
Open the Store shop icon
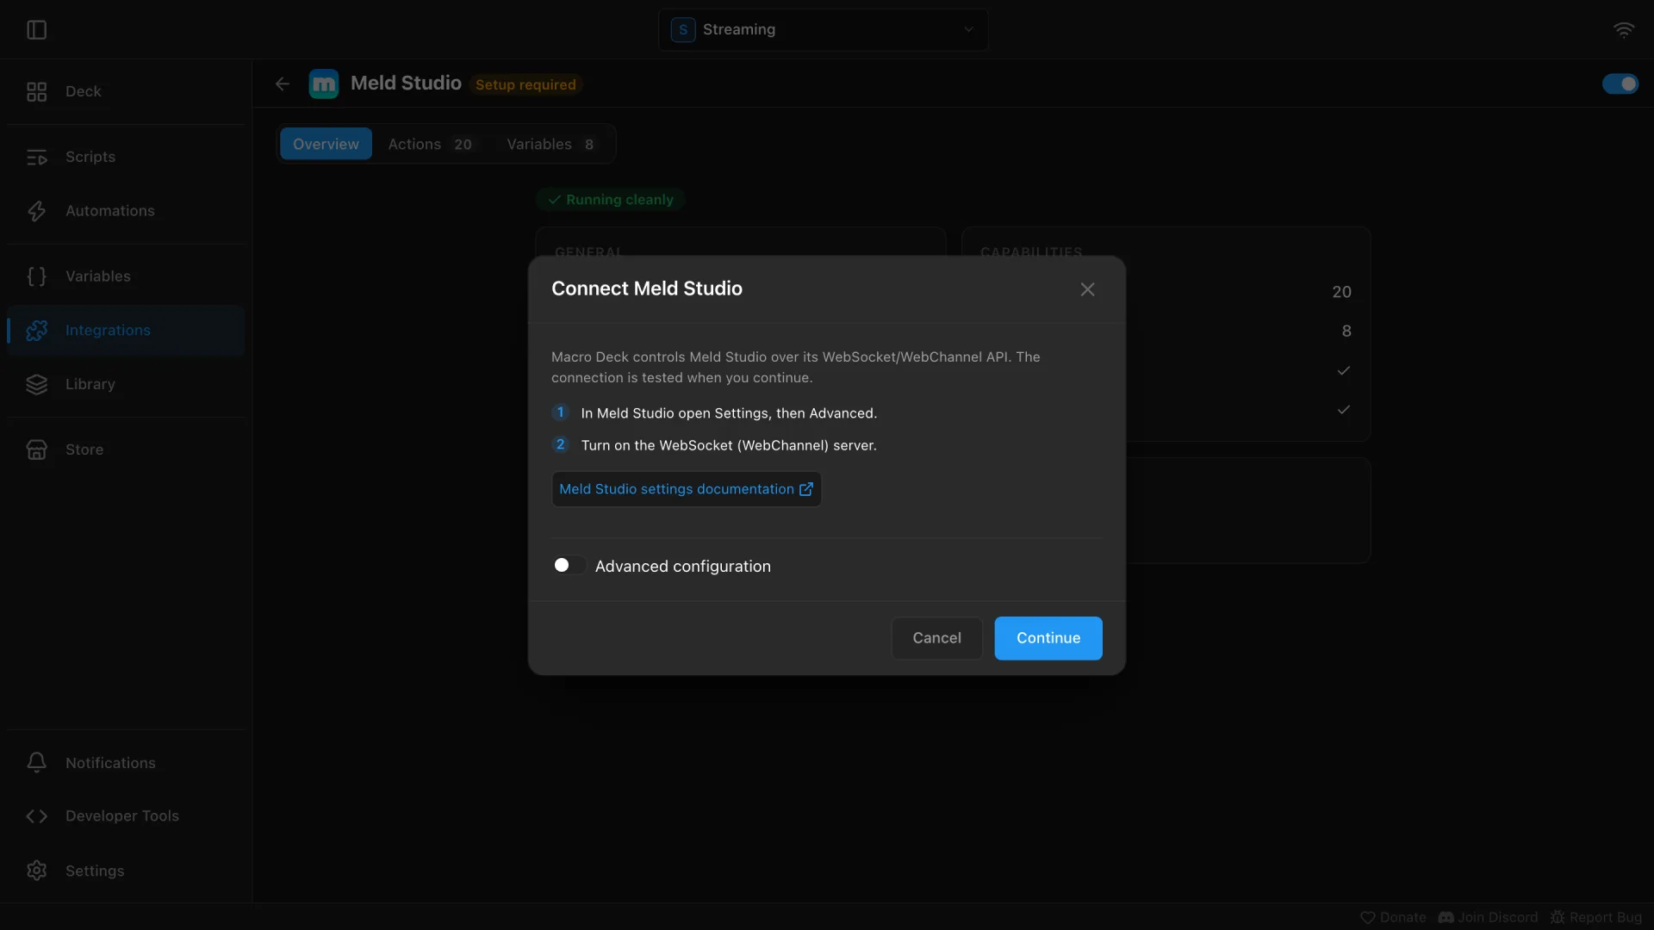pyautogui.click(x=36, y=449)
